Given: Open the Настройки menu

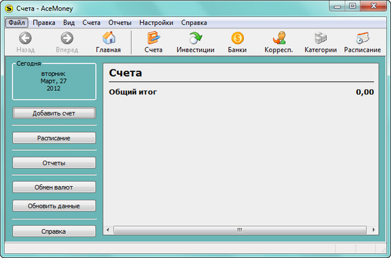Looking at the screenshot, I should coord(156,23).
